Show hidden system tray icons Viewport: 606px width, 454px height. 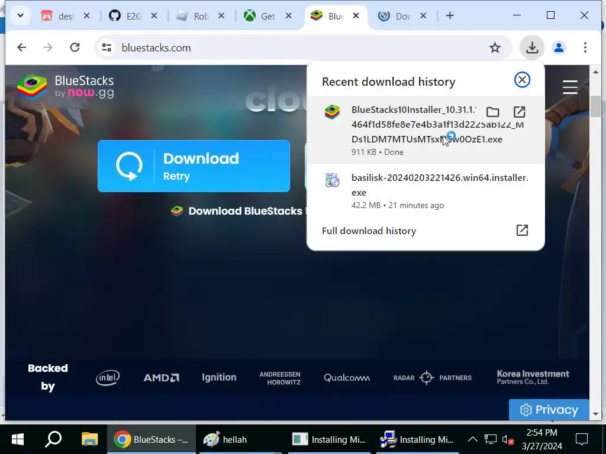pyautogui.click(x=472, y=439)
